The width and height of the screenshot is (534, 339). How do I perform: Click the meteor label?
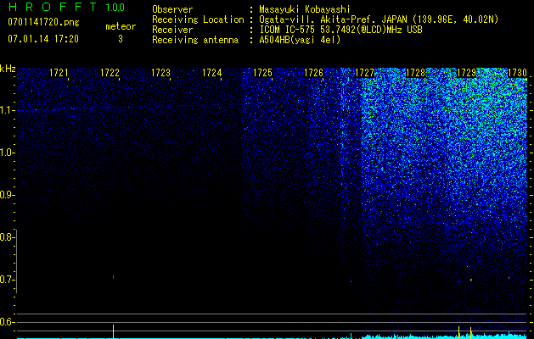[x=121, y=26]
